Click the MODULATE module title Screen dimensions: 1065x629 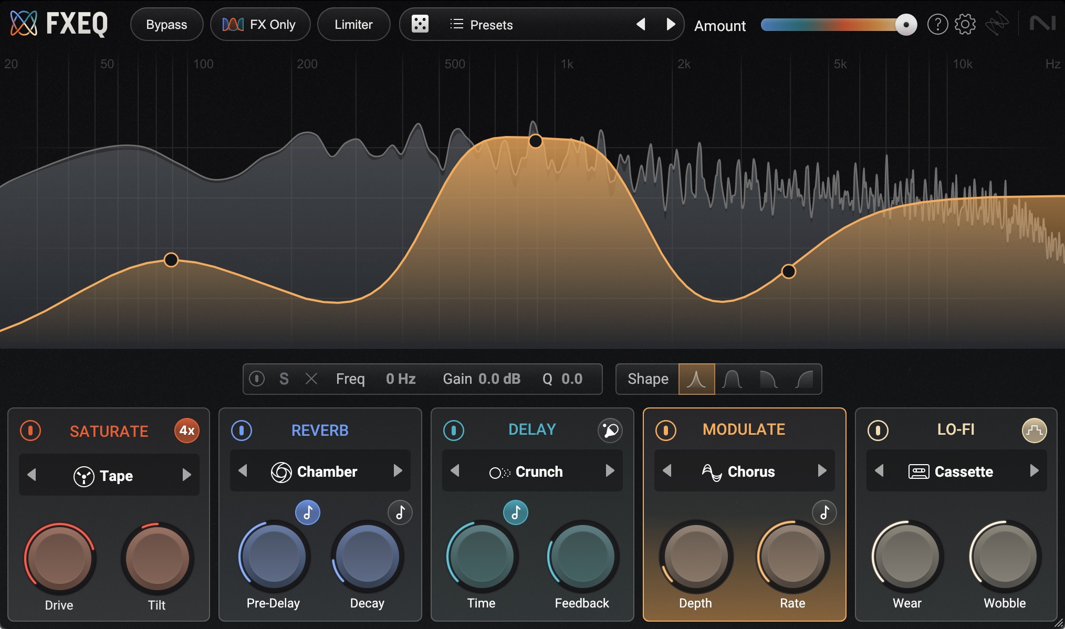coord(744,429)
